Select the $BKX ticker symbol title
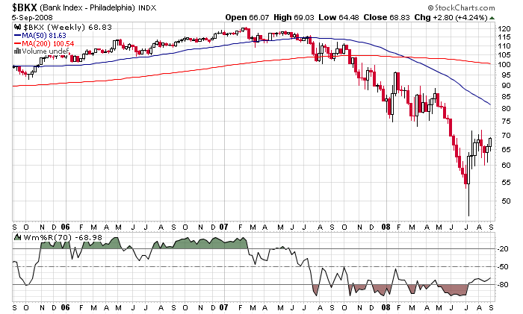Viewport: 523px width, 314px height. (x=25, y=7)
